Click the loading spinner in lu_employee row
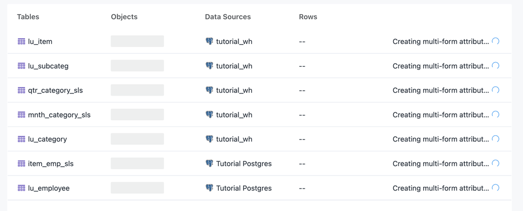523x211 pixels. (496, 187)
